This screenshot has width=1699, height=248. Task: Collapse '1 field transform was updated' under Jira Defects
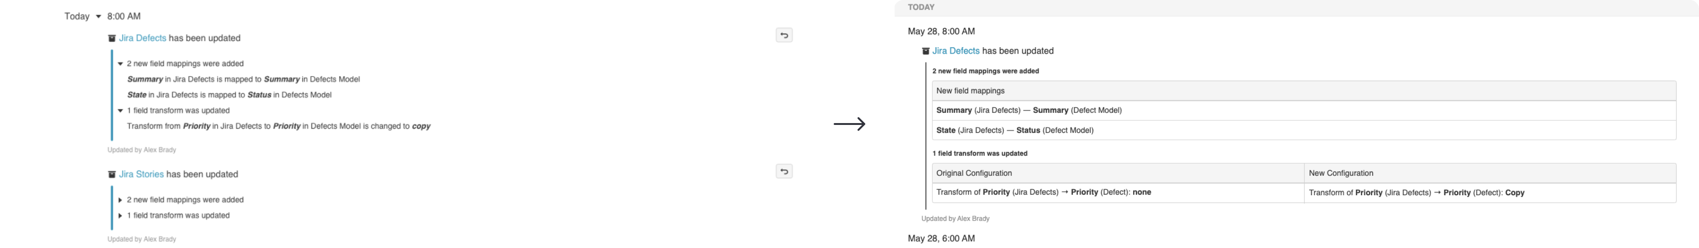[x=120, y=111]
